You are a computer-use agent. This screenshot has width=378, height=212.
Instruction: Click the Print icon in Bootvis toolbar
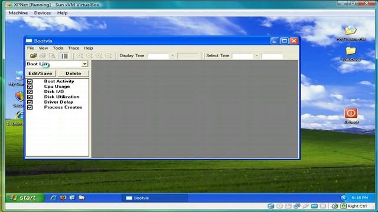tap(43, 56)
